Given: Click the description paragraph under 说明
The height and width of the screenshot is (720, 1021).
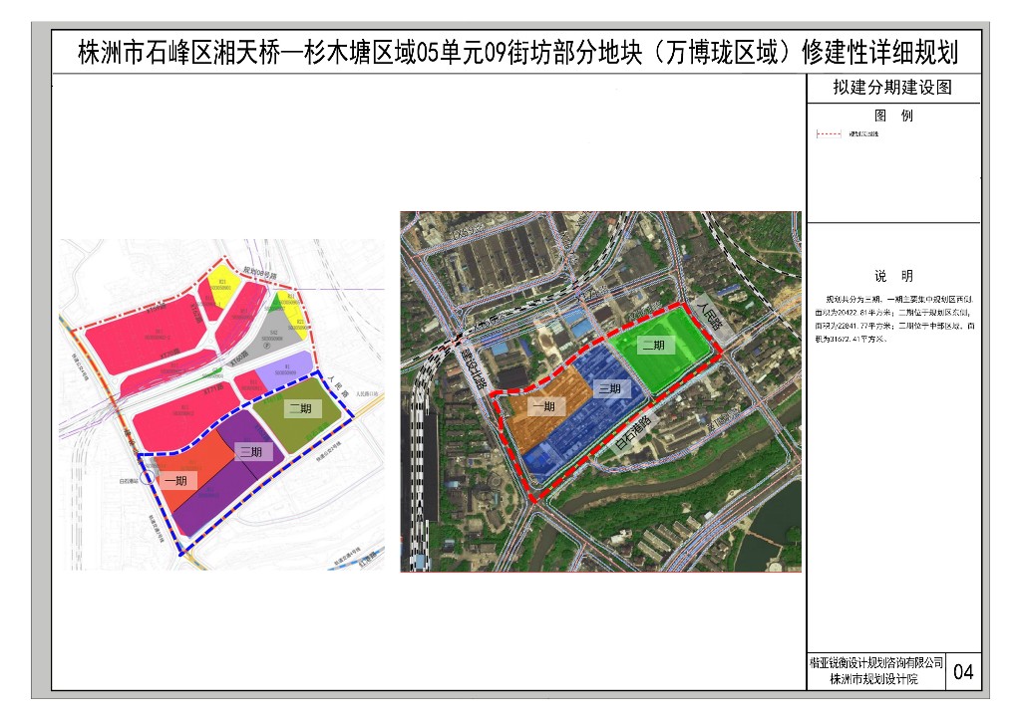Looking at the screenshot, I should (892, 319).
